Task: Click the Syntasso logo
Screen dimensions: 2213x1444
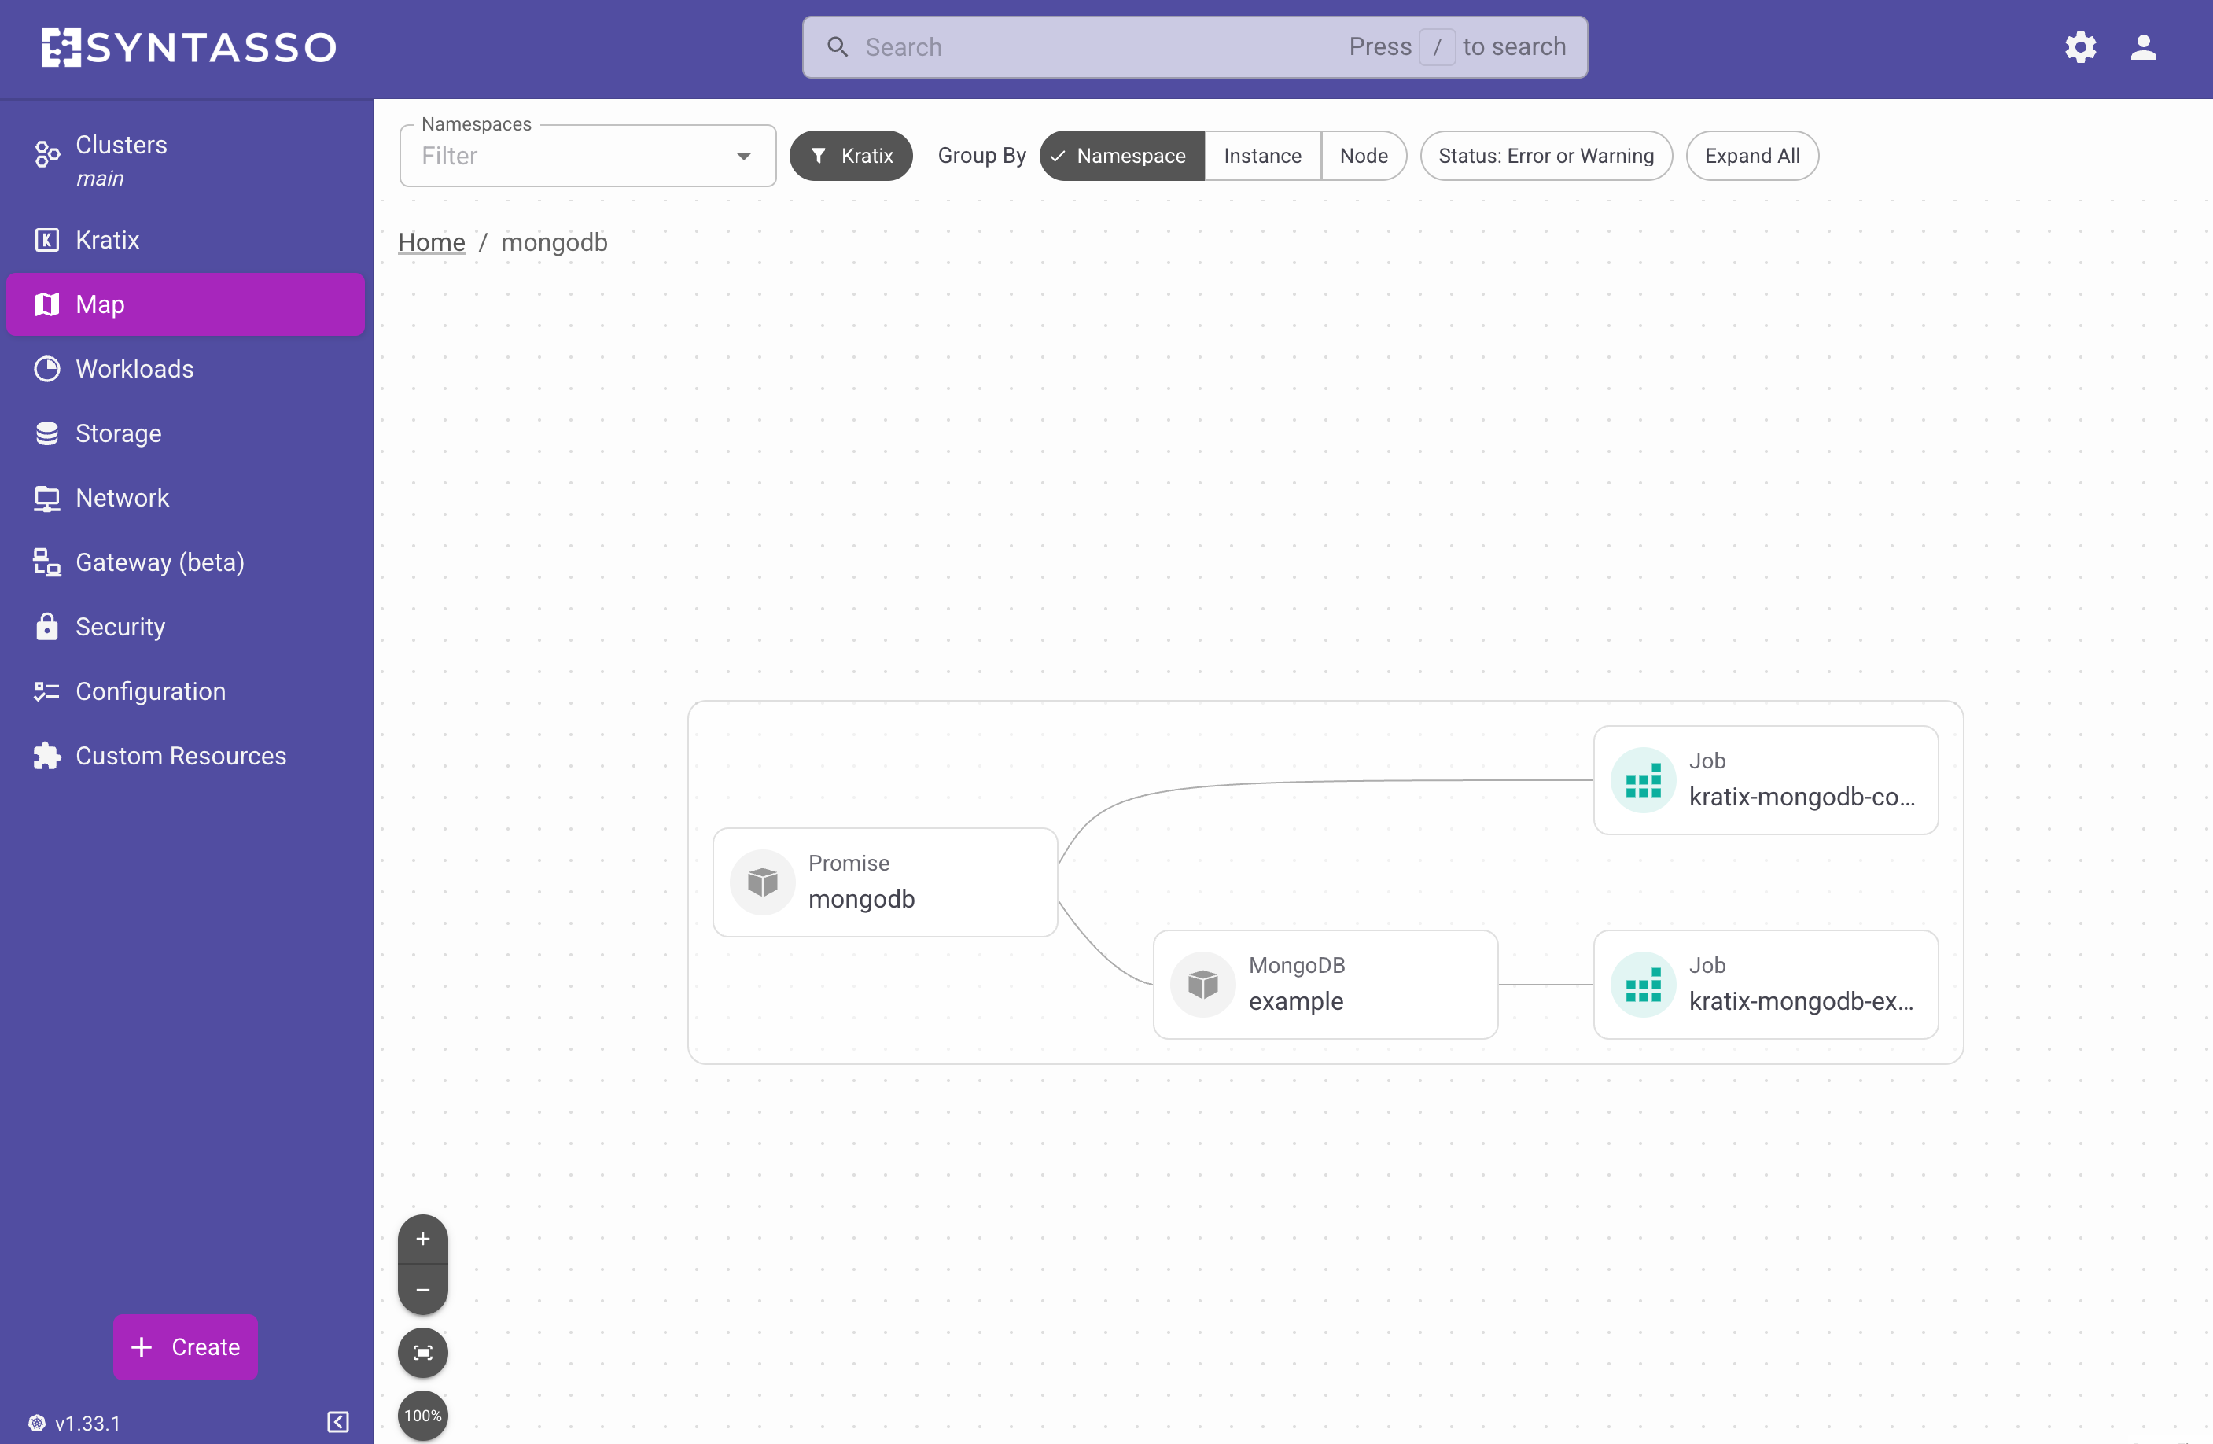Action: tap(189, 47)
